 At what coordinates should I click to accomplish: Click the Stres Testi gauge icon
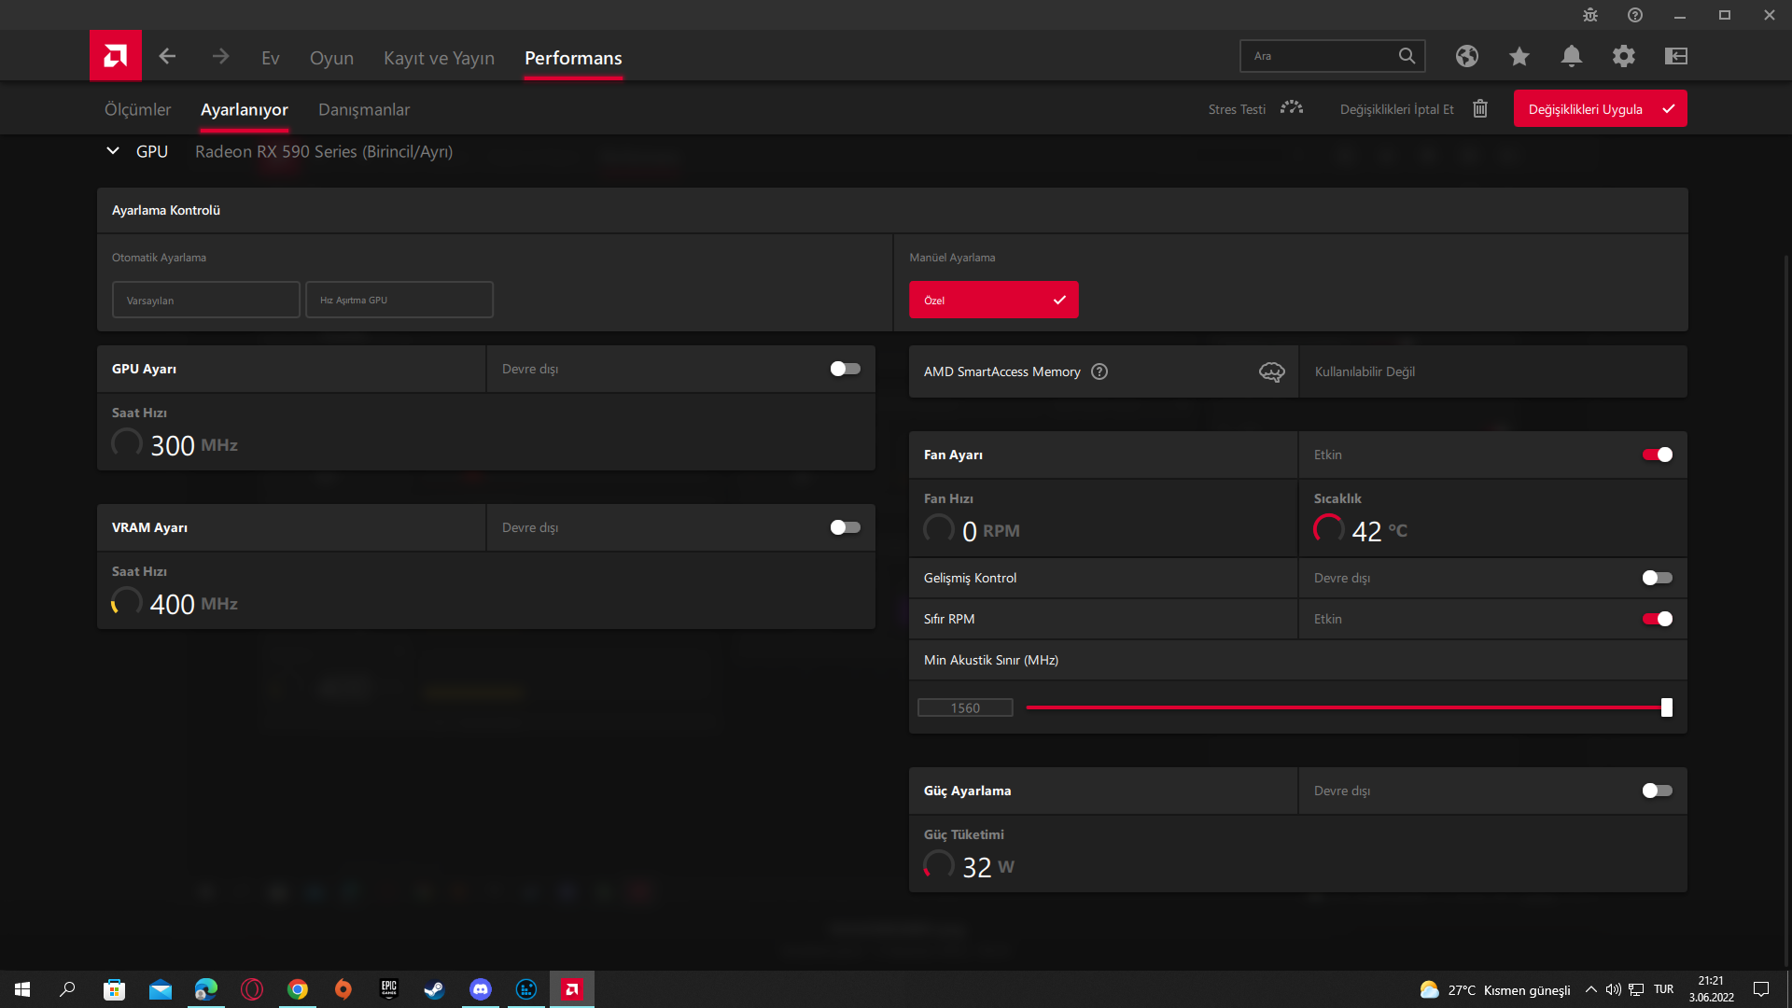pyautogui.click(x=1292, y=108)
